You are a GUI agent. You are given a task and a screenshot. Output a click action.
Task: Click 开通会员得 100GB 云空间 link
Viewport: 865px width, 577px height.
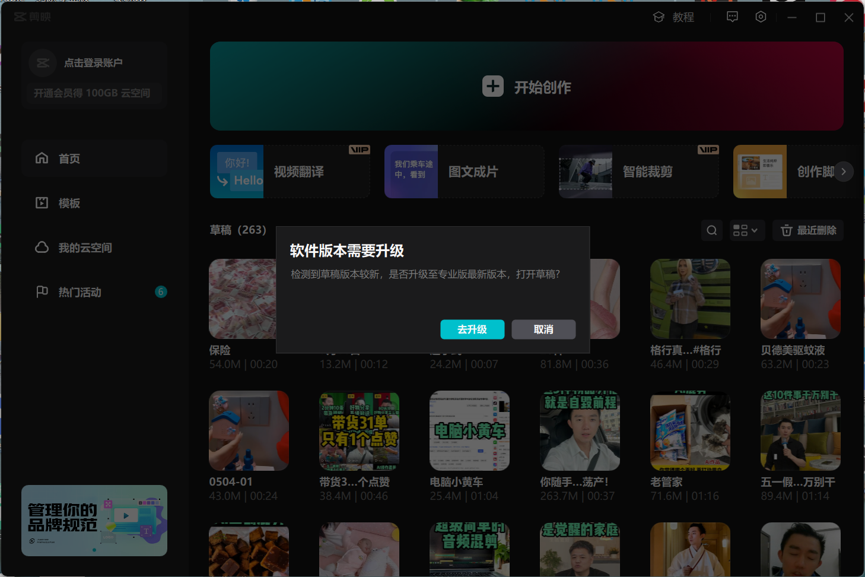point(92,93)
